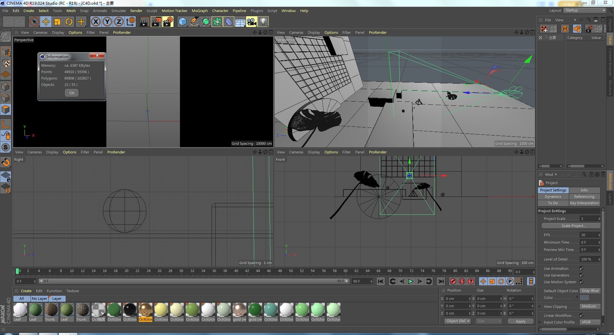Add a Cube primitive object
This screenshot has width=614, height=335.
pos(183,22)
